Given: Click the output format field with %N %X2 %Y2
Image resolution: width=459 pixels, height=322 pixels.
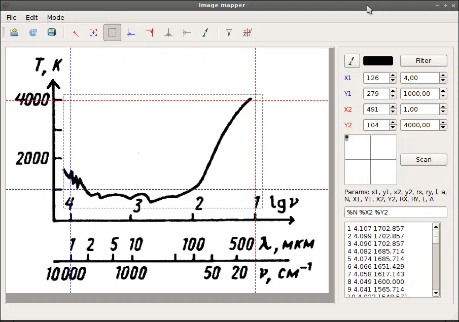Looking at the screenshot, I should 396,212.
